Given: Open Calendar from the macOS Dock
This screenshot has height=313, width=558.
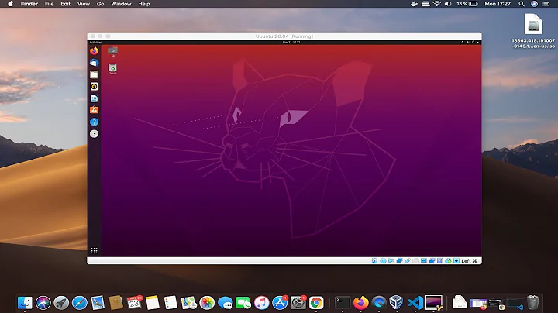Looking at the screenshot, I should (134, 303).
